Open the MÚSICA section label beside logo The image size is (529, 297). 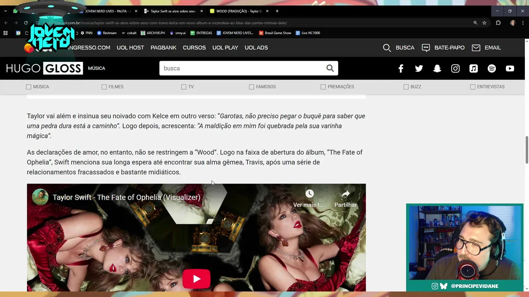tap(97, 68)
